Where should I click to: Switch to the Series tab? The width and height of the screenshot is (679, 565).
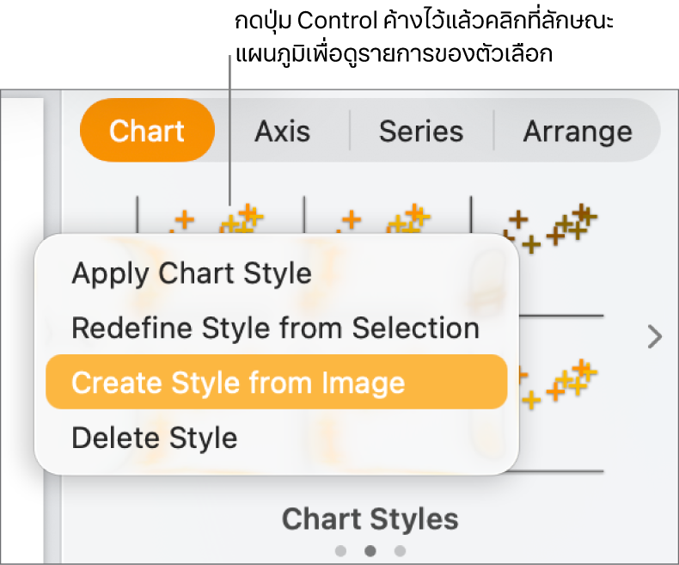(x=421, y=131)
